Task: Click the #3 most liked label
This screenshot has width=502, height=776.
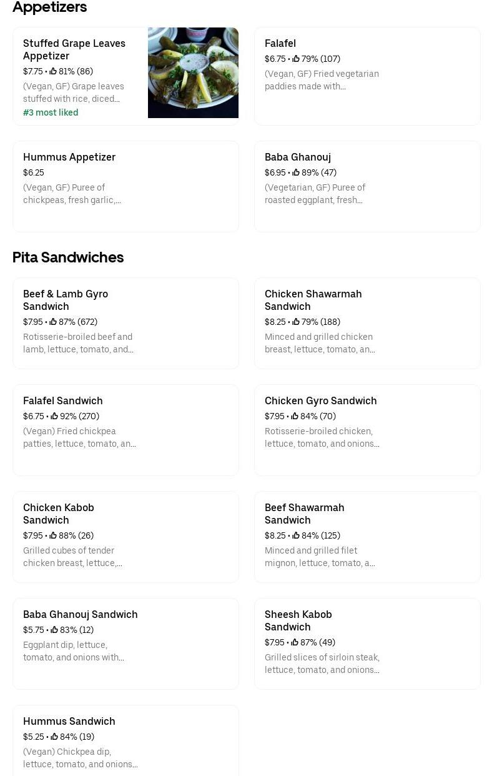Action: point(51,112)
